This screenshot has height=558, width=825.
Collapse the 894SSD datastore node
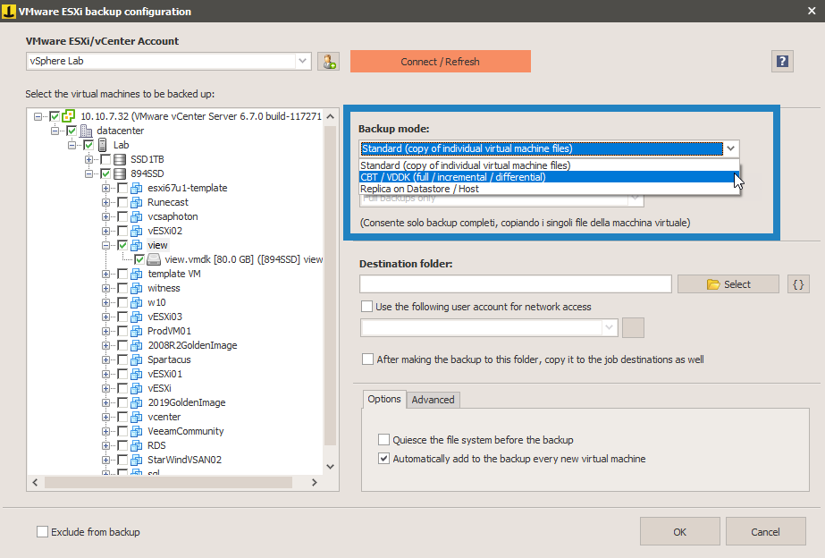pyautogui.click(x=88, y=173)
